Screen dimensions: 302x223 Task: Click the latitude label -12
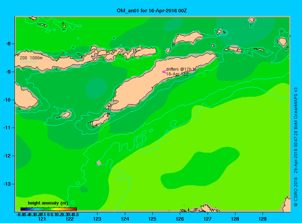point(7,156)
